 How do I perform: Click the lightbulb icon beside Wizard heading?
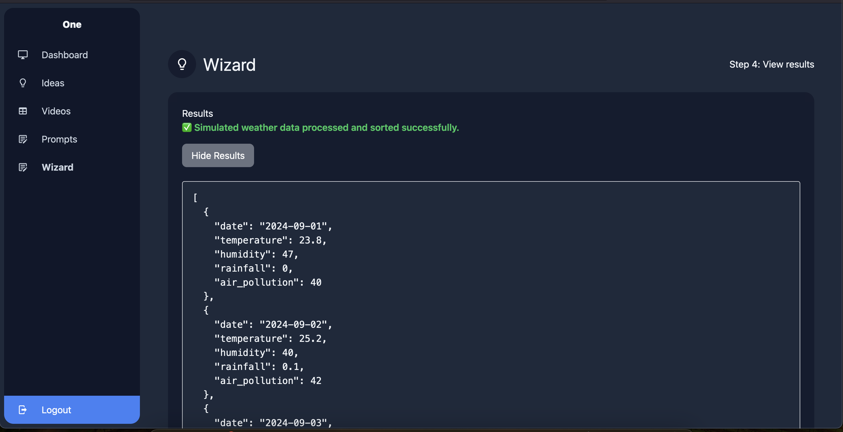[182, 64]
